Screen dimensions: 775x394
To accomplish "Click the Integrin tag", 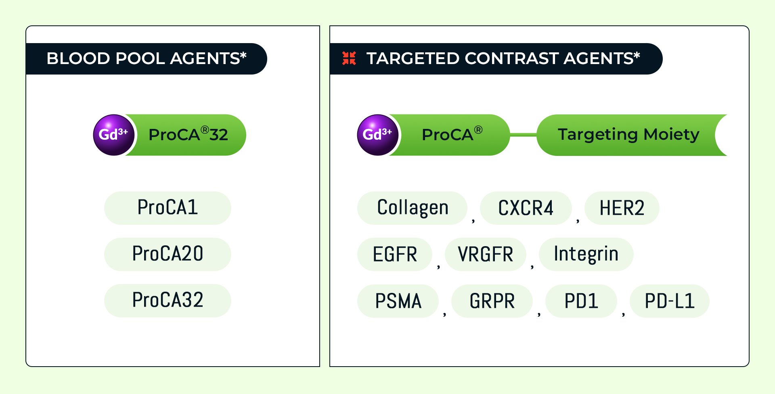I will pyautogui.click(x=586, y=254).
